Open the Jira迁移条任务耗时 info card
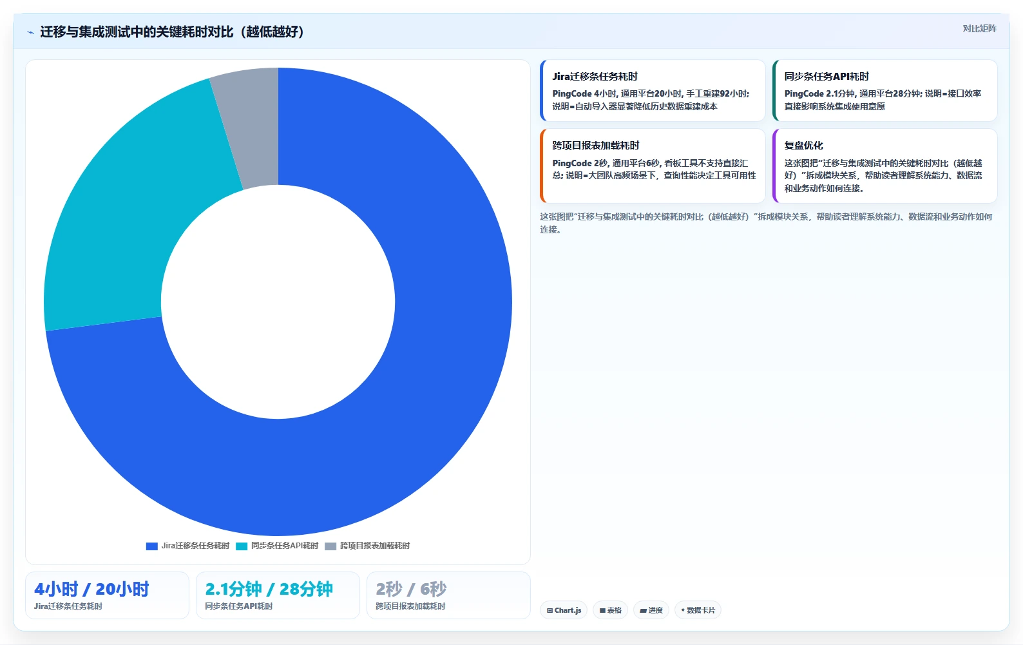This screenshot has height=645, width=1023. pos(653,91)
